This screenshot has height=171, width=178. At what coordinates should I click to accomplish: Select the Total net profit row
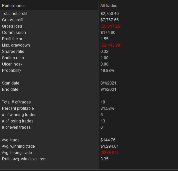89,14
